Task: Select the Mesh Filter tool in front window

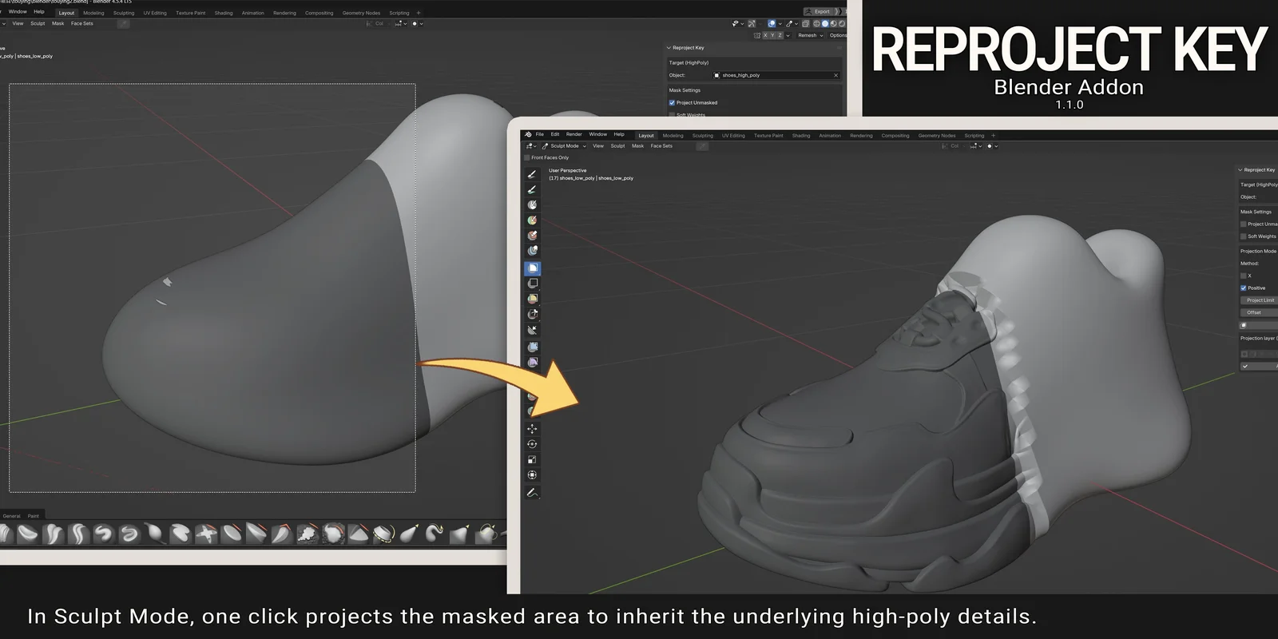Action: tap(533, 347)
